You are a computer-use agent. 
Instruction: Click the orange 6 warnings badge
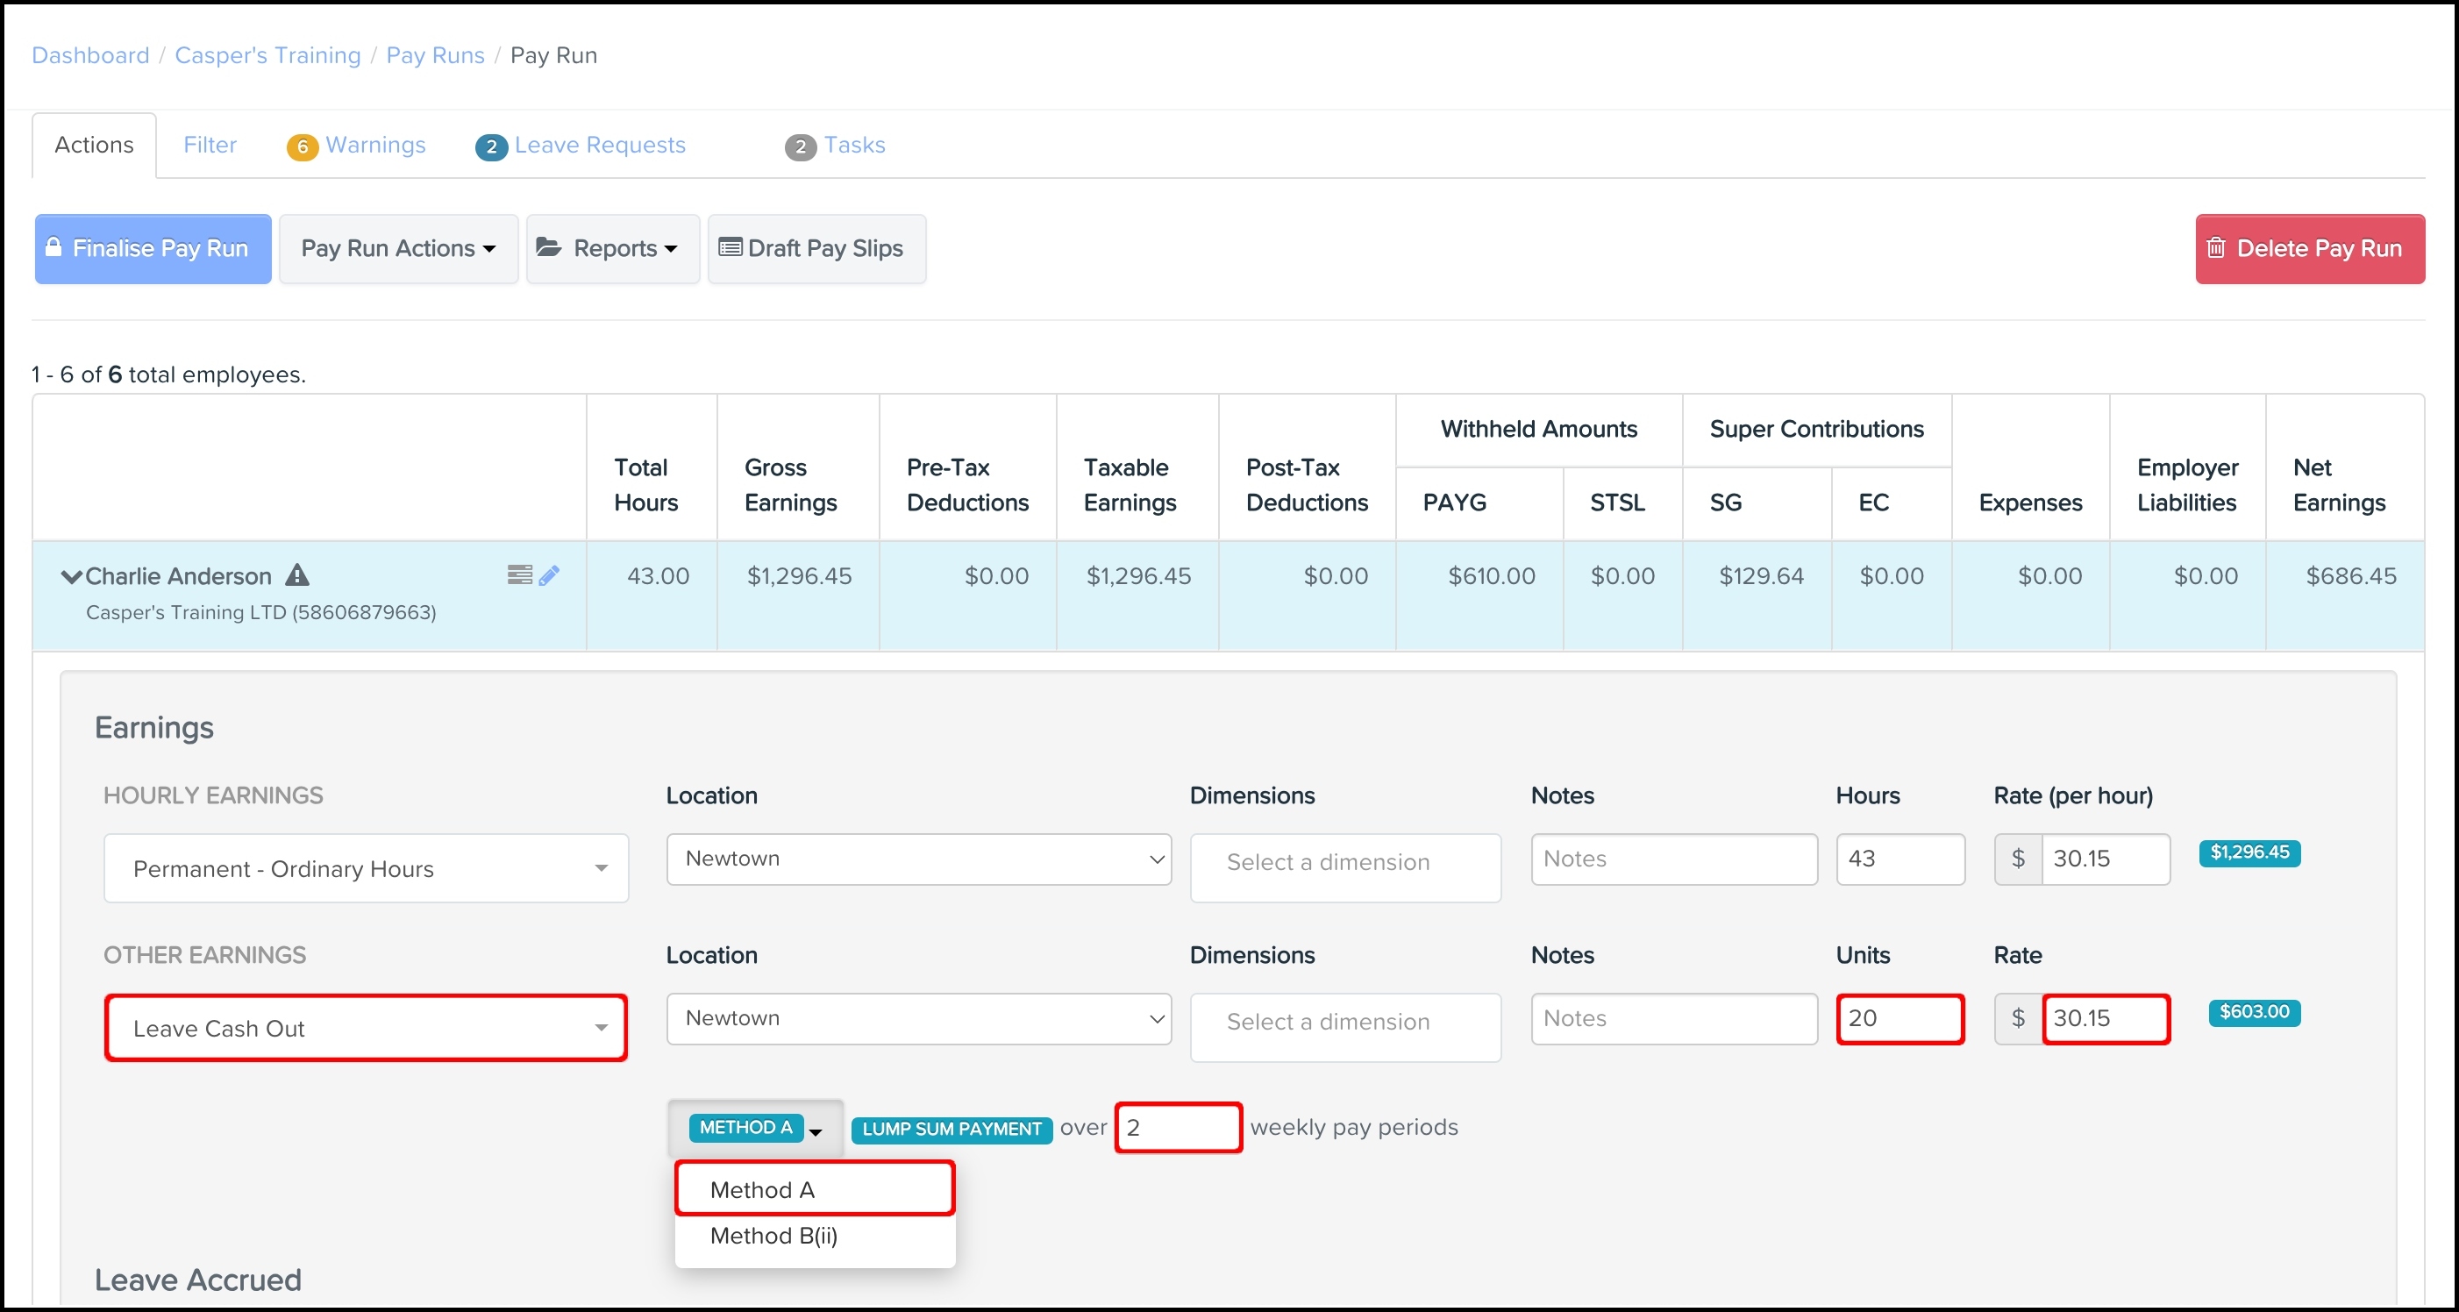(x=302, y=146)
